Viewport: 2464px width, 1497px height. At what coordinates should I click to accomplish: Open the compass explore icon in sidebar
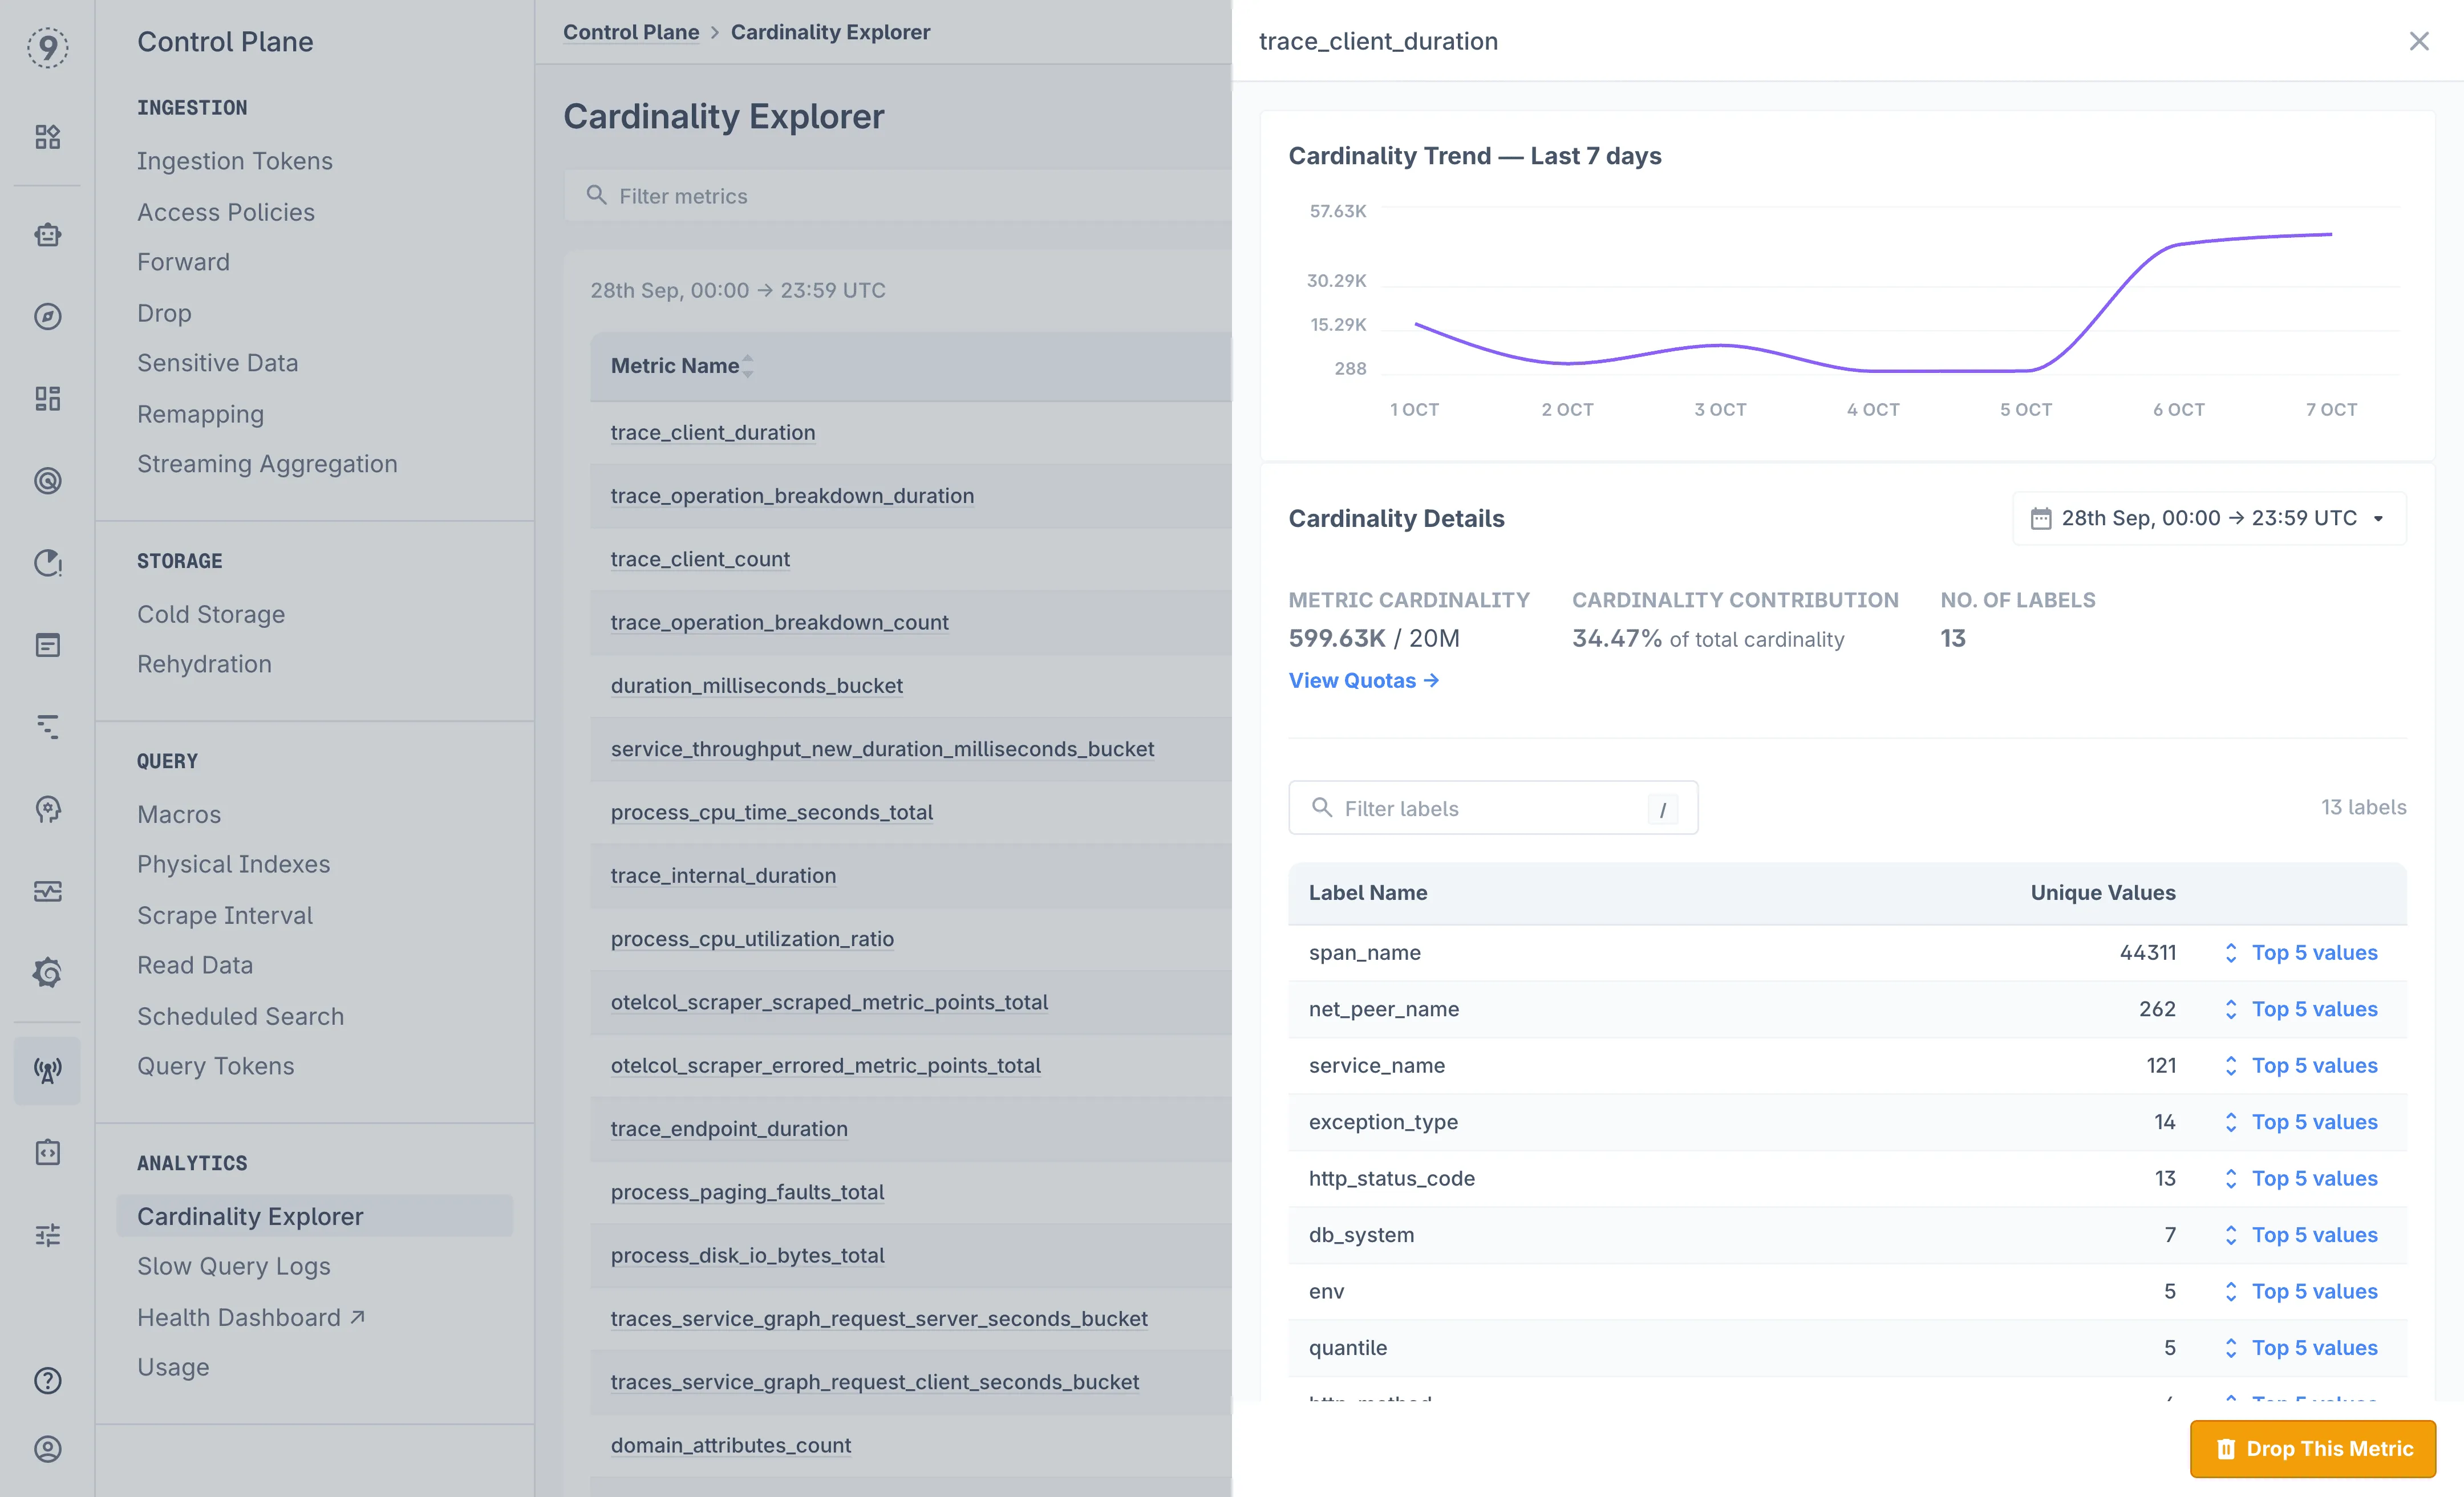47,317
